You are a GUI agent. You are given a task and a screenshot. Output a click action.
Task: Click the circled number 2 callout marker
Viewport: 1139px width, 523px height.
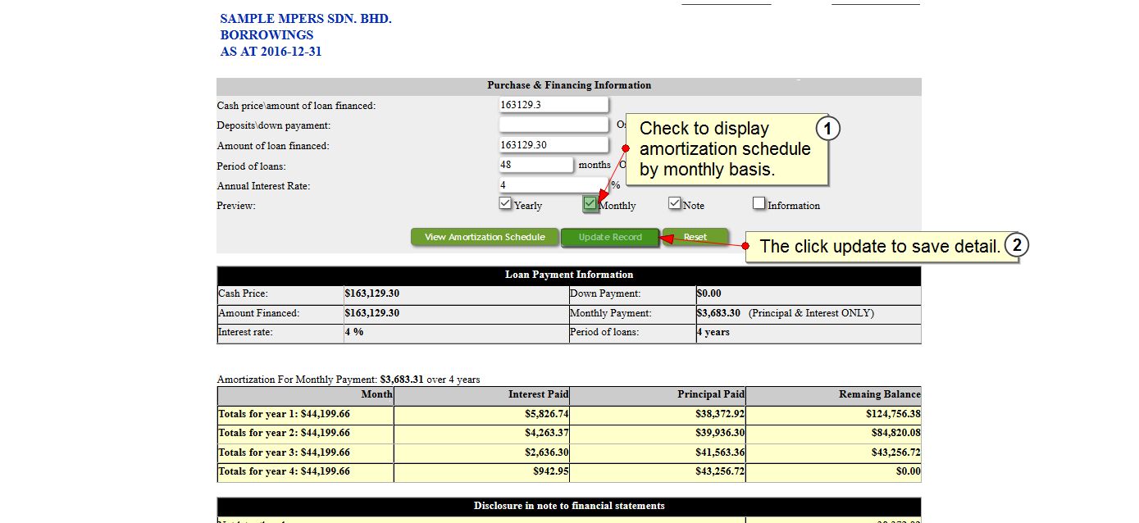(x=1017, y=245)
